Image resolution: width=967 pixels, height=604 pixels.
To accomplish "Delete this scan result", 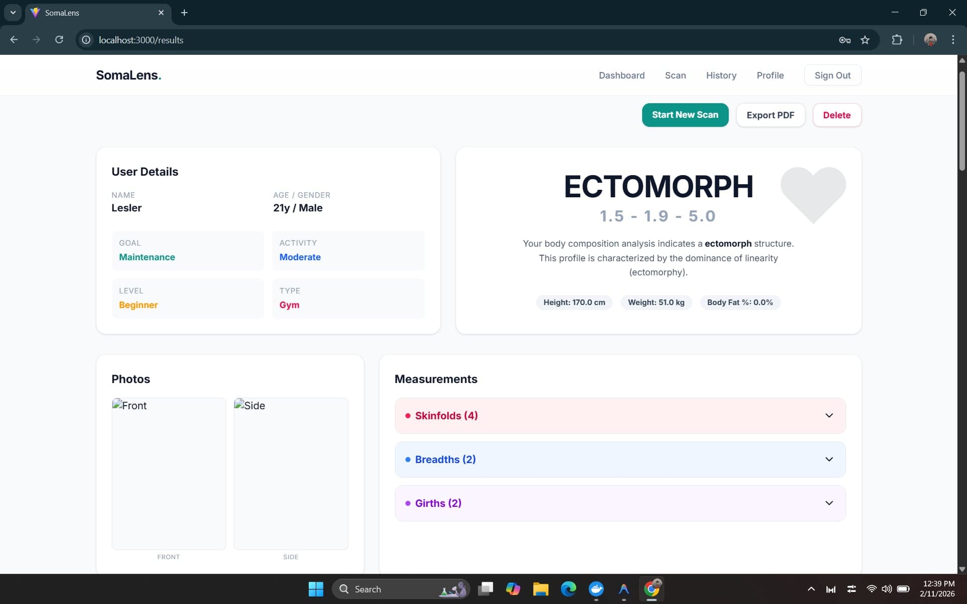I will [x=837, y=115].
